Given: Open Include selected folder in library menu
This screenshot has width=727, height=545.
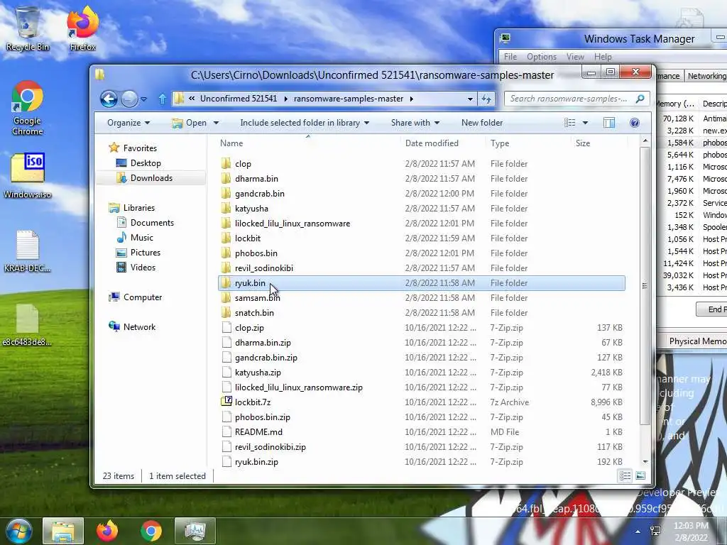Looking at the screenshot, I should [305, 123].
